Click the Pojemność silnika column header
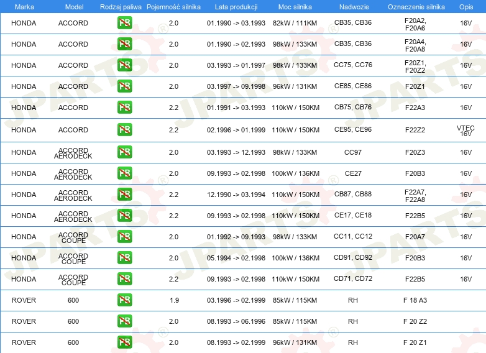Screen dimensions: 486x353 pos(173,7)
